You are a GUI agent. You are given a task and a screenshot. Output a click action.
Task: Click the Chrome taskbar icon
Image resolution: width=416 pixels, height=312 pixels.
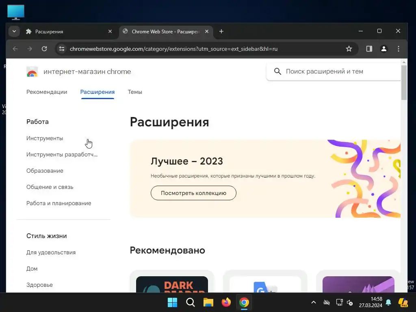pyautogui.click(x=244, y=302)
